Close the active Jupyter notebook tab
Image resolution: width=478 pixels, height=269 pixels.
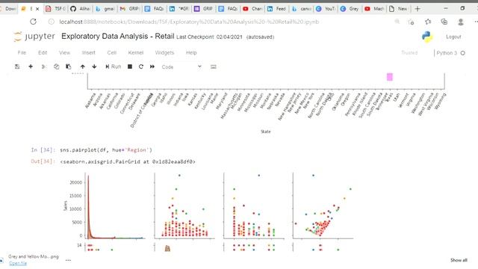(x=37, y=9)
